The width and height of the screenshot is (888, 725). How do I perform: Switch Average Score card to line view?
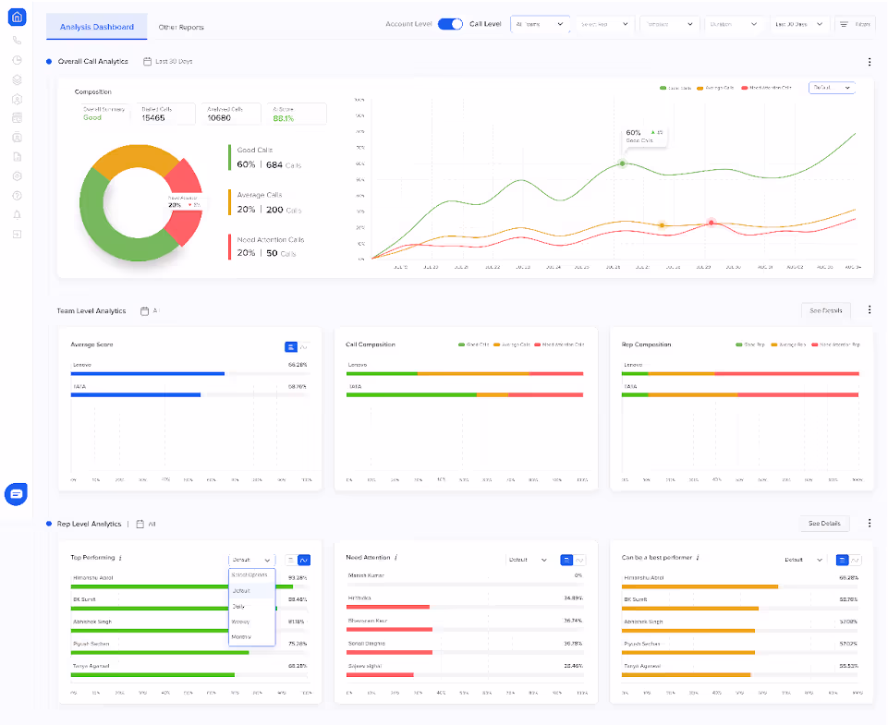[x=304, y=347]
